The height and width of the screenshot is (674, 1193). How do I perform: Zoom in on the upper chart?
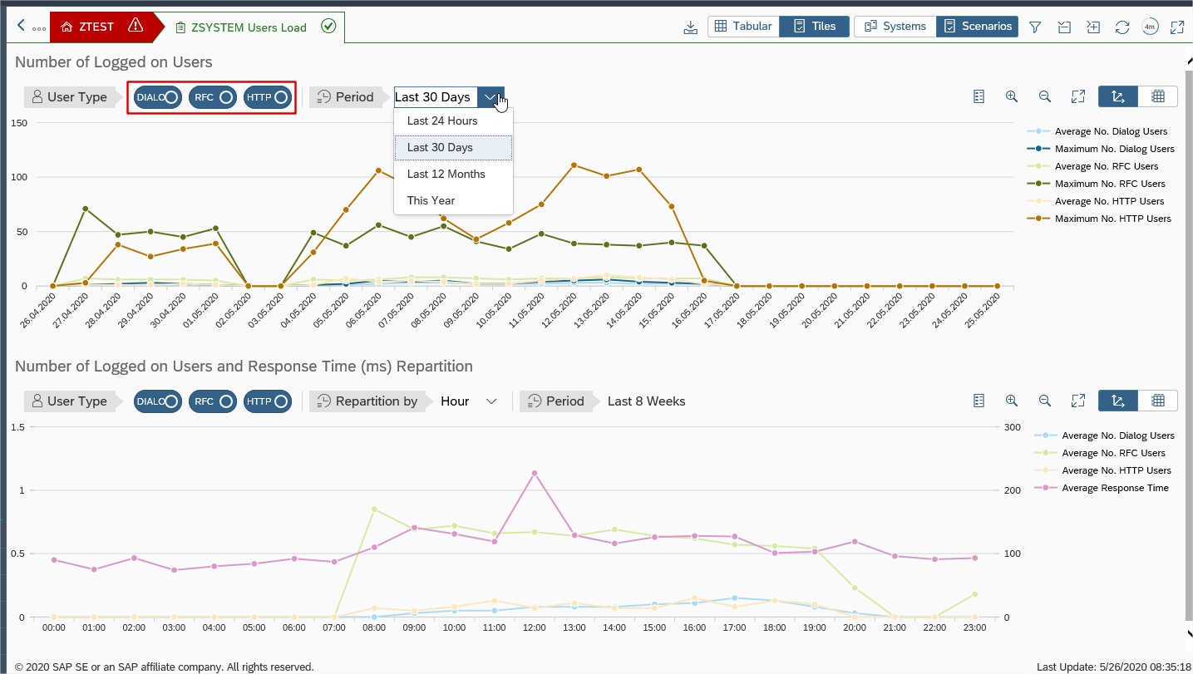click(x=1012, y=96)
